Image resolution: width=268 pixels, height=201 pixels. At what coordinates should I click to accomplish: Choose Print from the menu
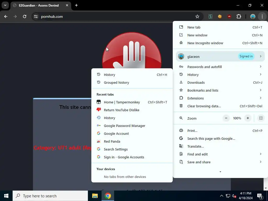click(220, 131)
